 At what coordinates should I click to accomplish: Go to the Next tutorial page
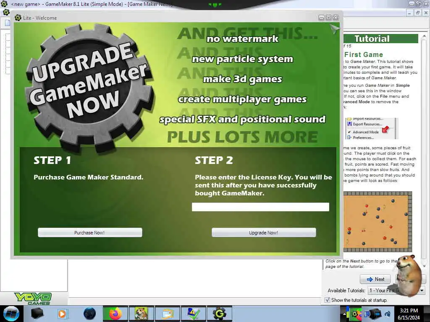click(x=375, y=279)
